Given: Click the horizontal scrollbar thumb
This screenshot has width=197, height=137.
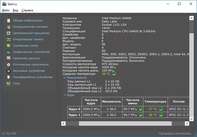Looking at the screenshot, I should pyautogui.click(x=125, y=123).
